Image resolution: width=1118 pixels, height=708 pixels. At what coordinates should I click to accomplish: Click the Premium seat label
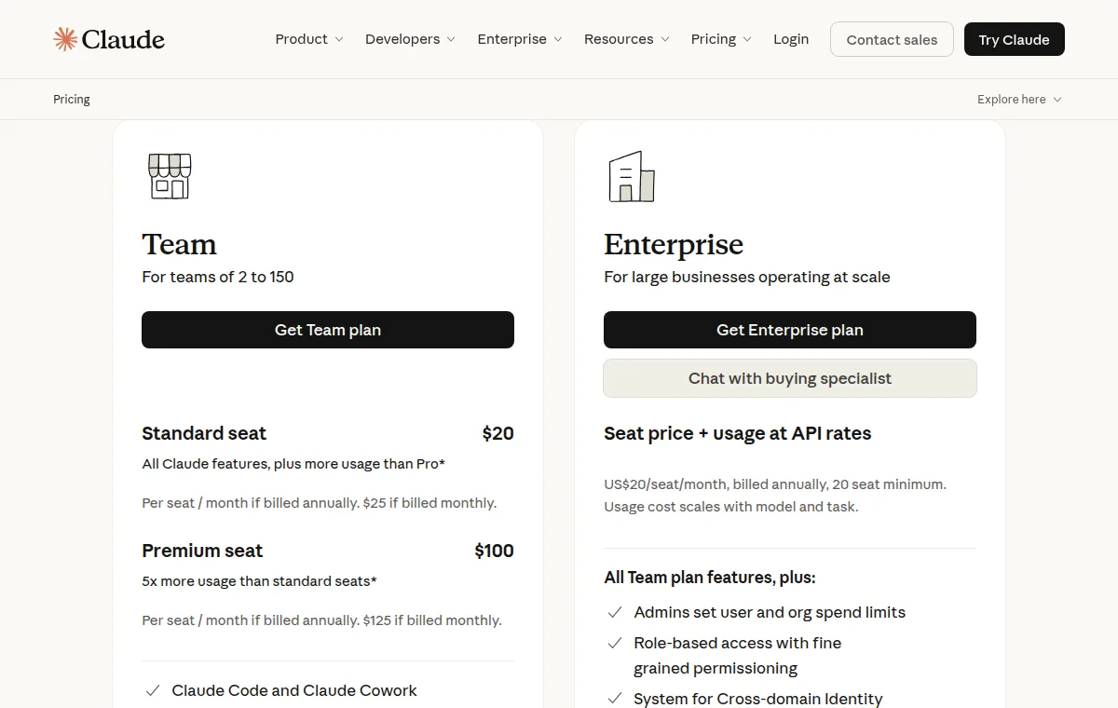tap(202, 551)
